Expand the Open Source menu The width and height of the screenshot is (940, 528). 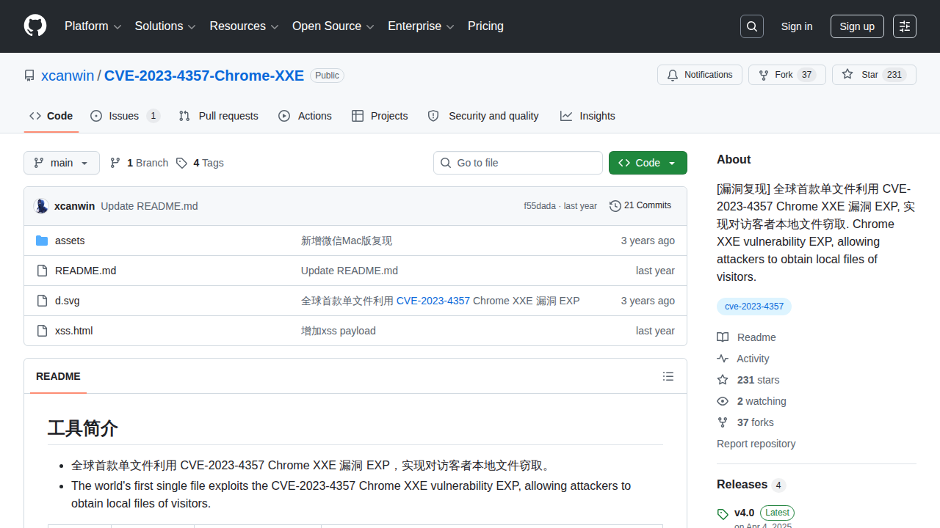[333, 26]
